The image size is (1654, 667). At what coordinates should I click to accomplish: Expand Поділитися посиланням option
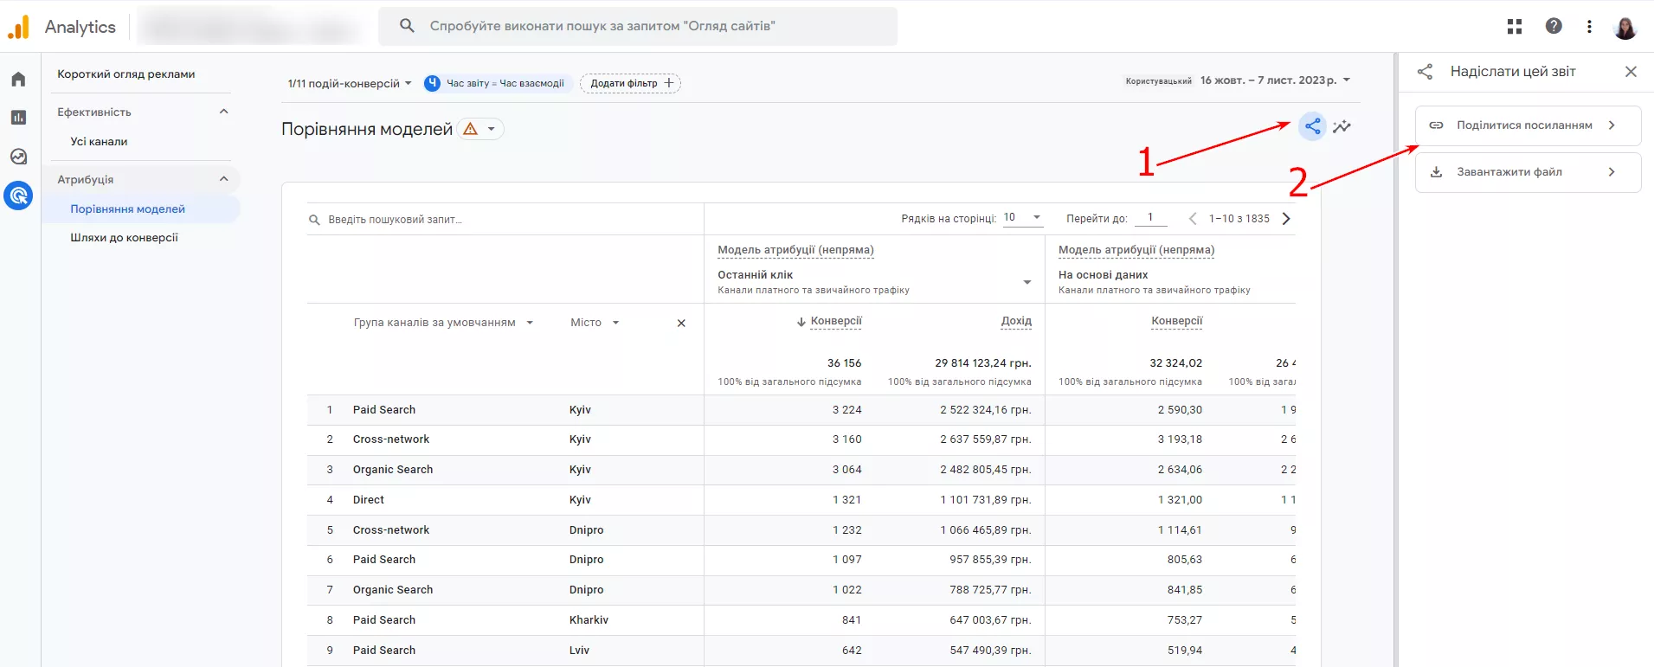[1612, 125]
